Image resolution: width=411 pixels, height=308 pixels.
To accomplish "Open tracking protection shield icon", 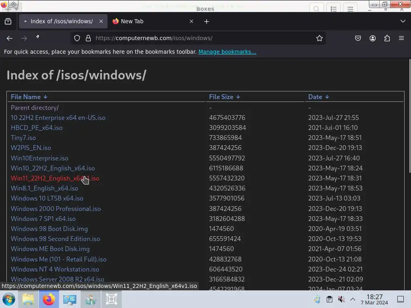I will [x=77, y=38].
